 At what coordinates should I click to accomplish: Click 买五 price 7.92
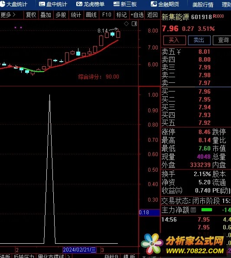click(x=205, y=123)
